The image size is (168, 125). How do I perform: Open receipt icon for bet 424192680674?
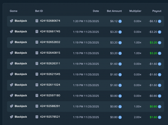37,21
